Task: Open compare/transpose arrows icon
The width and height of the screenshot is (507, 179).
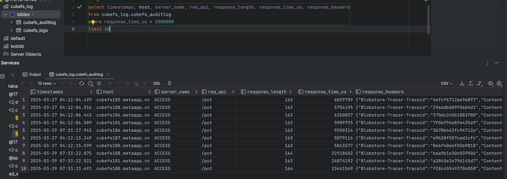Action: click(x=480, y=83)
